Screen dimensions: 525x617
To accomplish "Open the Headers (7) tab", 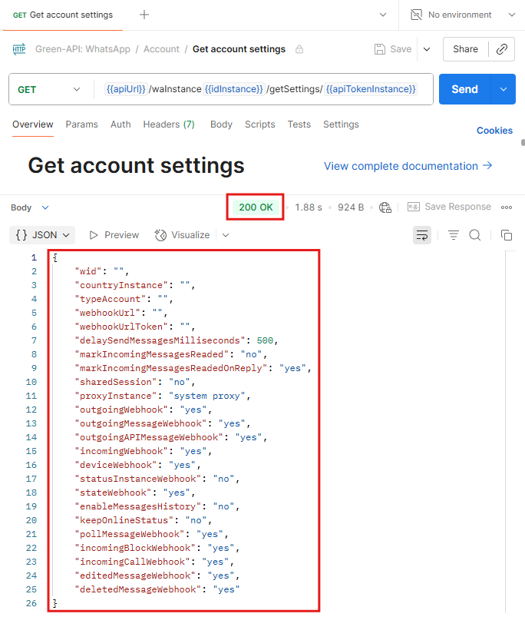I will (168, 124).
